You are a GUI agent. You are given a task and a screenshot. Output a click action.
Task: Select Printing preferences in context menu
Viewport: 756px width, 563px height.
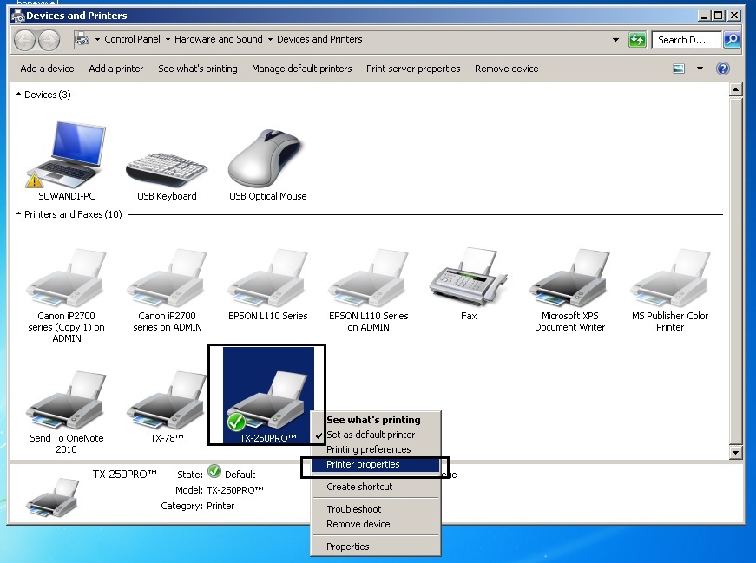point(368,449)
